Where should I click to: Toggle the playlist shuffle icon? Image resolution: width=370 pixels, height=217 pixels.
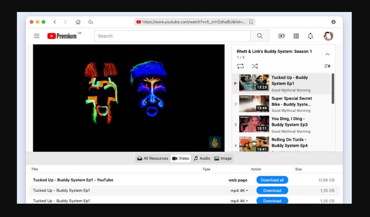coord(254,66)
